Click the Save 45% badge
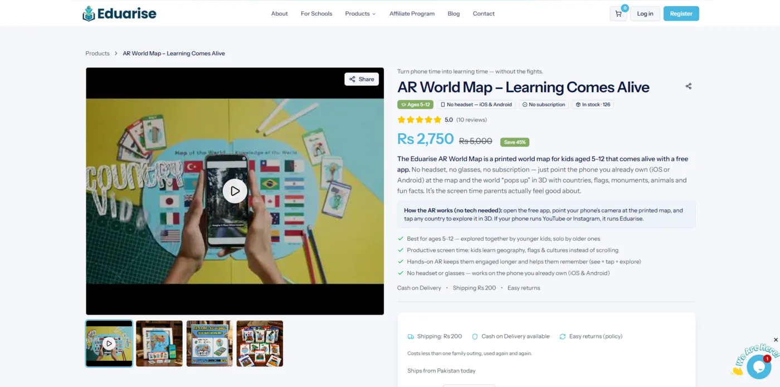This screenshot has width=780, height=387. point(515,142)
